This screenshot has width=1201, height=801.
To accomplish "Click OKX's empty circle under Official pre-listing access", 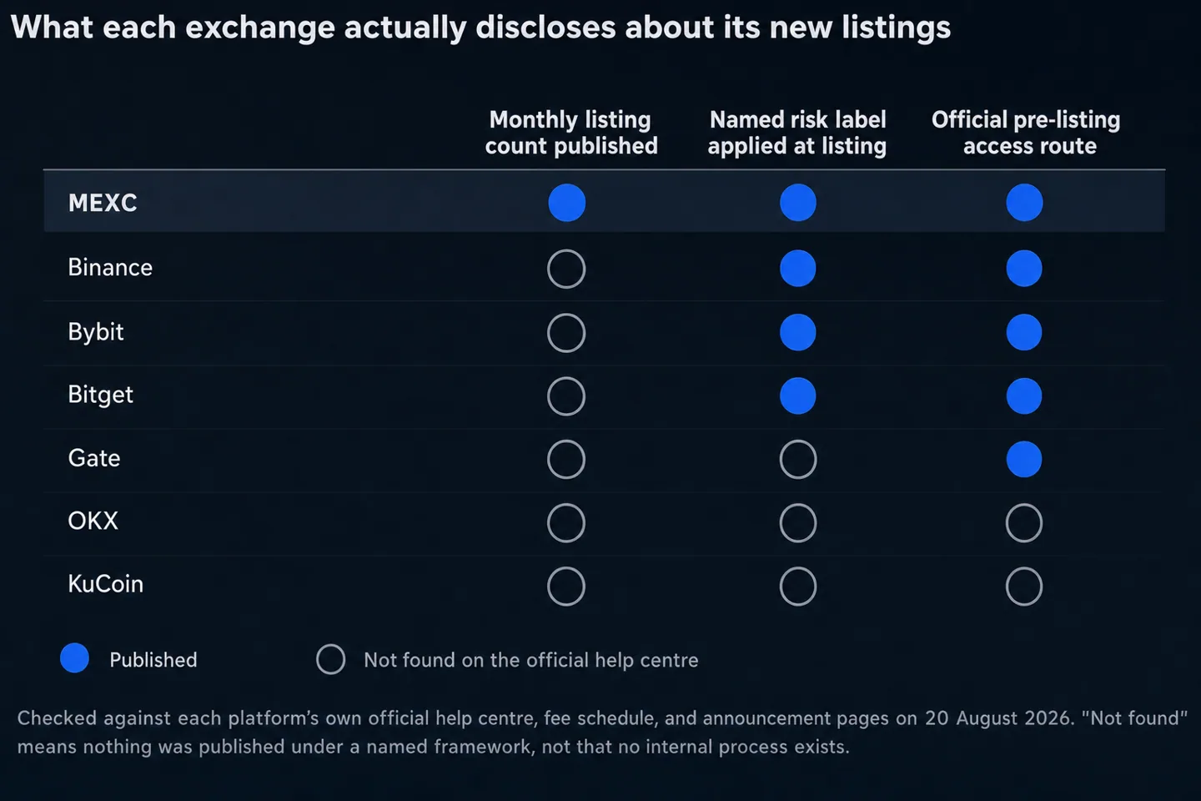I will coord(1024,523).
